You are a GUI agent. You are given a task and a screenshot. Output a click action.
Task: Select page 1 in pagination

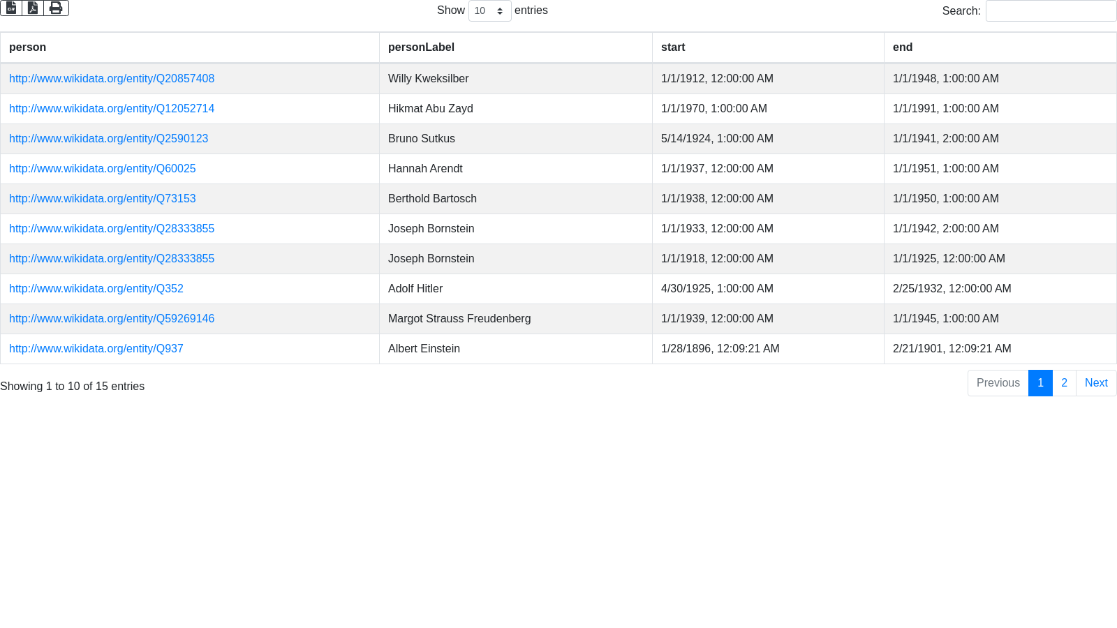tap(1040, 383)
